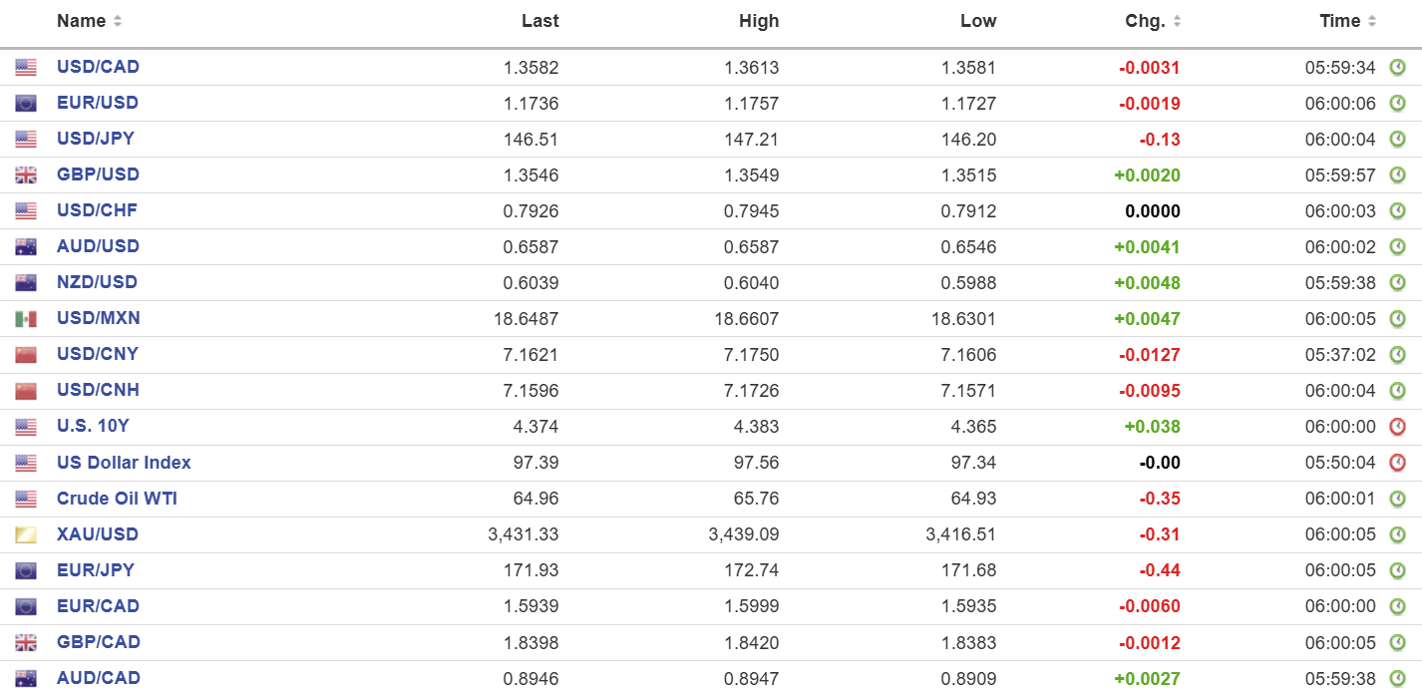Click the Last column header
1422x692 pixels.
(540, 21)
